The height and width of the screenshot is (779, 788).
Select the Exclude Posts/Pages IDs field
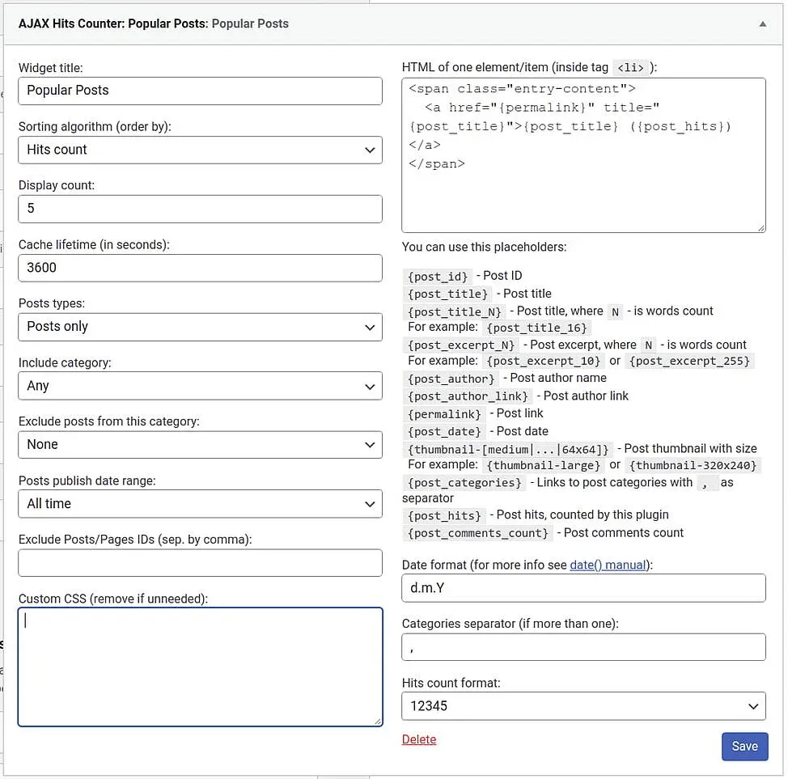tap(200, 562)
